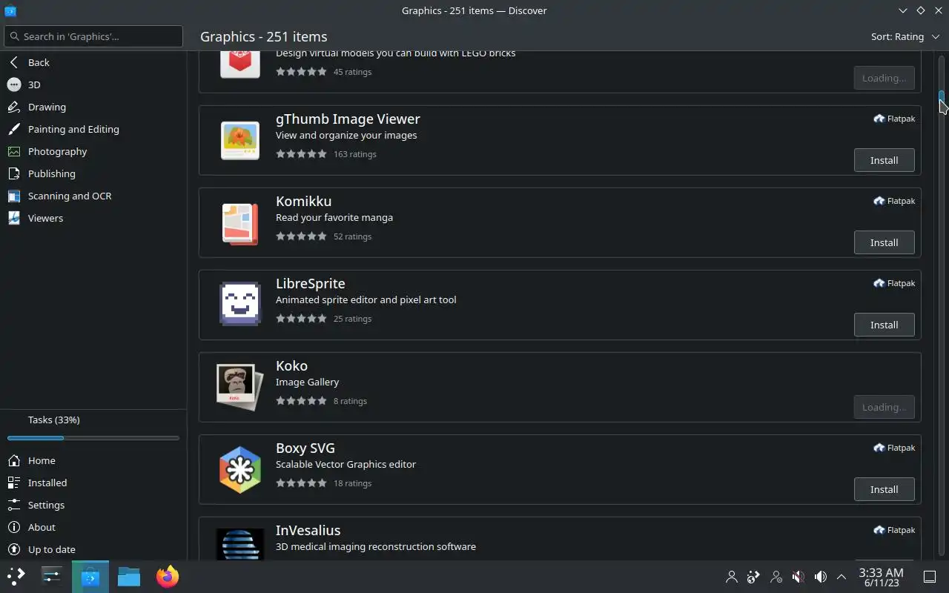
Task: Open the application launcher in the taskbar
Action: click(x=16, y=576)
